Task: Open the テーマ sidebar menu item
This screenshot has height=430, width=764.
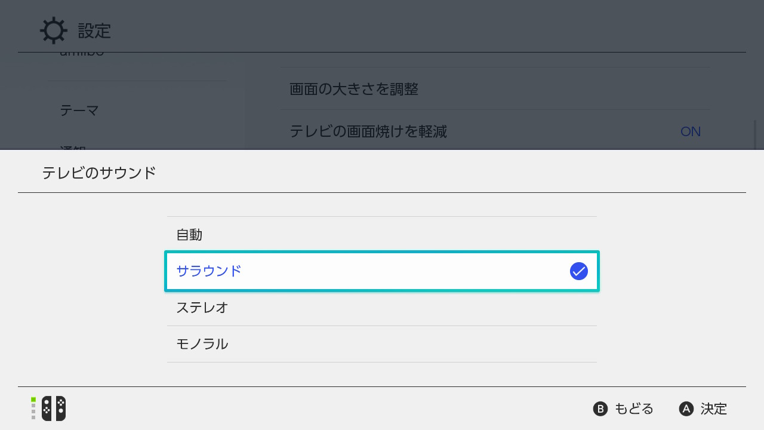Action: coord(79,110)
